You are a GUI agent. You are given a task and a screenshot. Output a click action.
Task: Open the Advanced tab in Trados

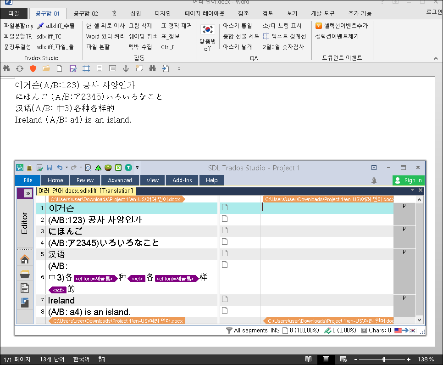coord(120,180)
